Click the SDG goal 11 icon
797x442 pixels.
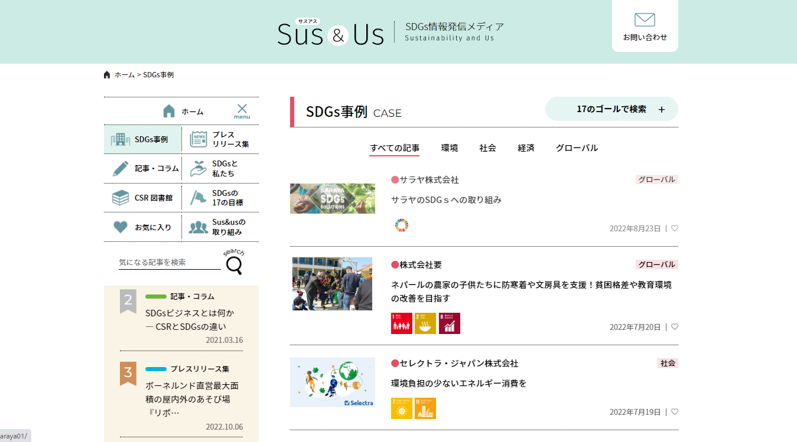[425, 408]
